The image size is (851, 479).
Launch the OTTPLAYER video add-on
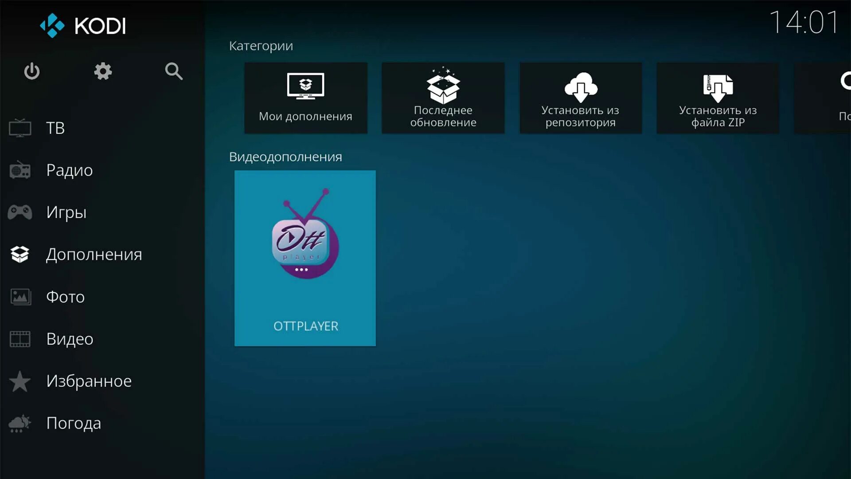[x=305, y=258]
